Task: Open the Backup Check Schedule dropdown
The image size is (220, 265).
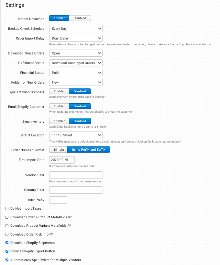Action: 76,29
